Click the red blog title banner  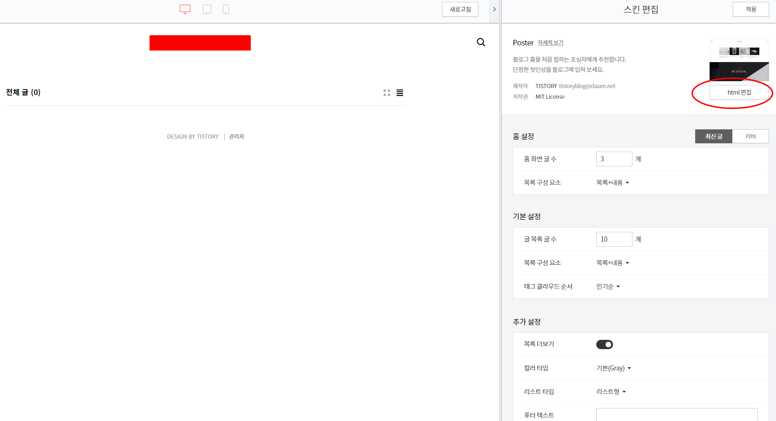click(x=200, y=43)
